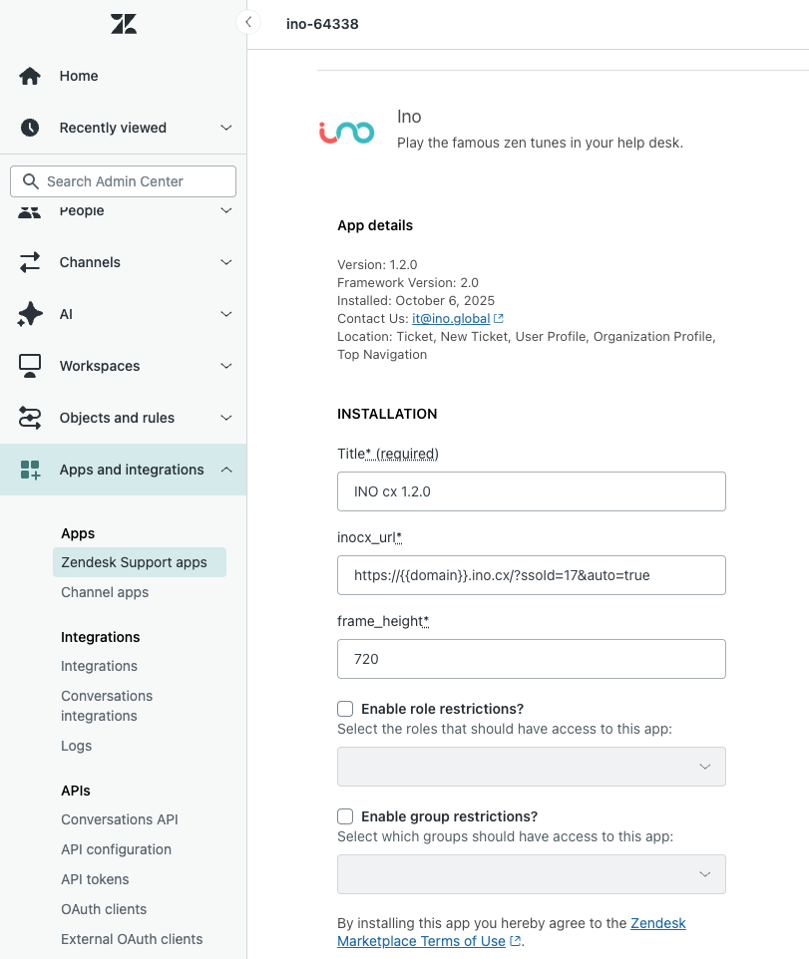Enable group restrictions checkbox
Viewport: 809px width, 959px height.
point(345,816)
